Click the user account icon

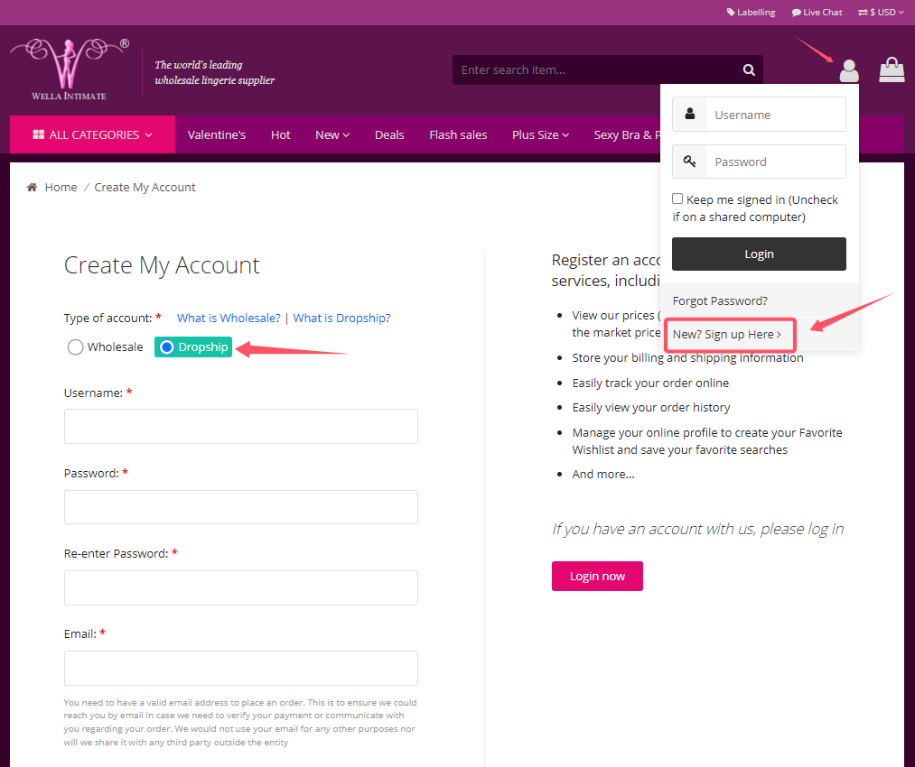click(x=848, y=70)
